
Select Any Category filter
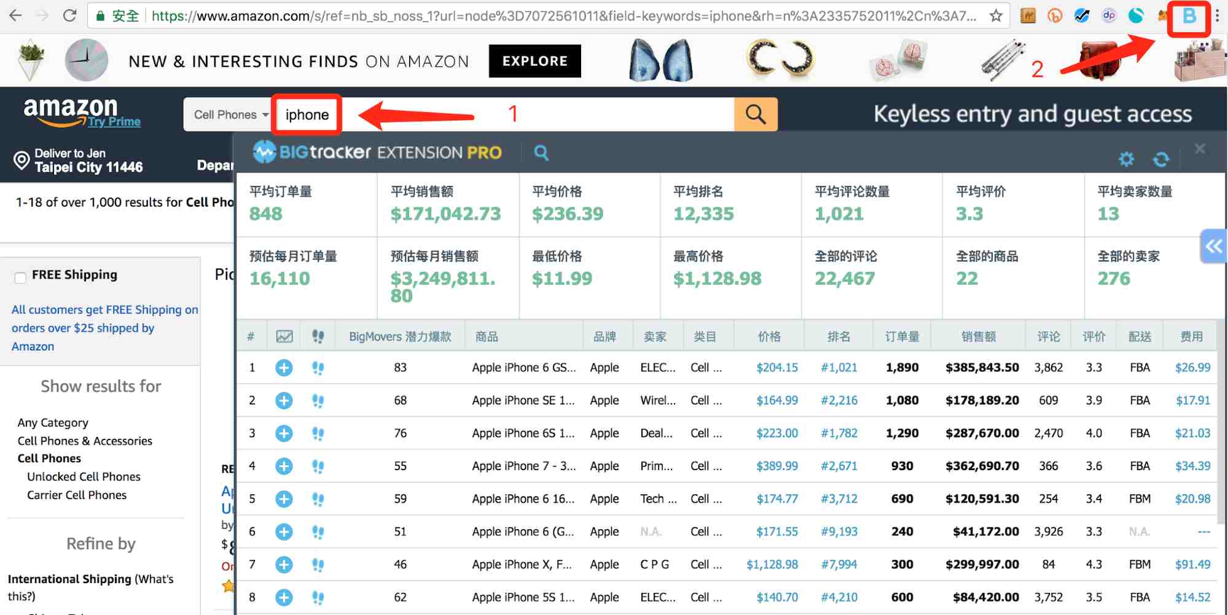53,422
